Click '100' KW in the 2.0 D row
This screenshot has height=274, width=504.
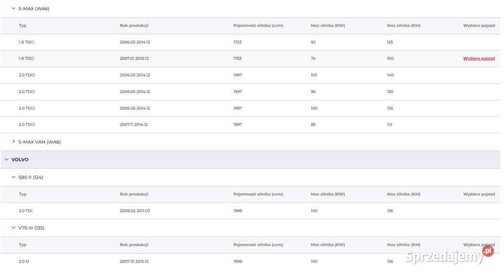(314, 261)
